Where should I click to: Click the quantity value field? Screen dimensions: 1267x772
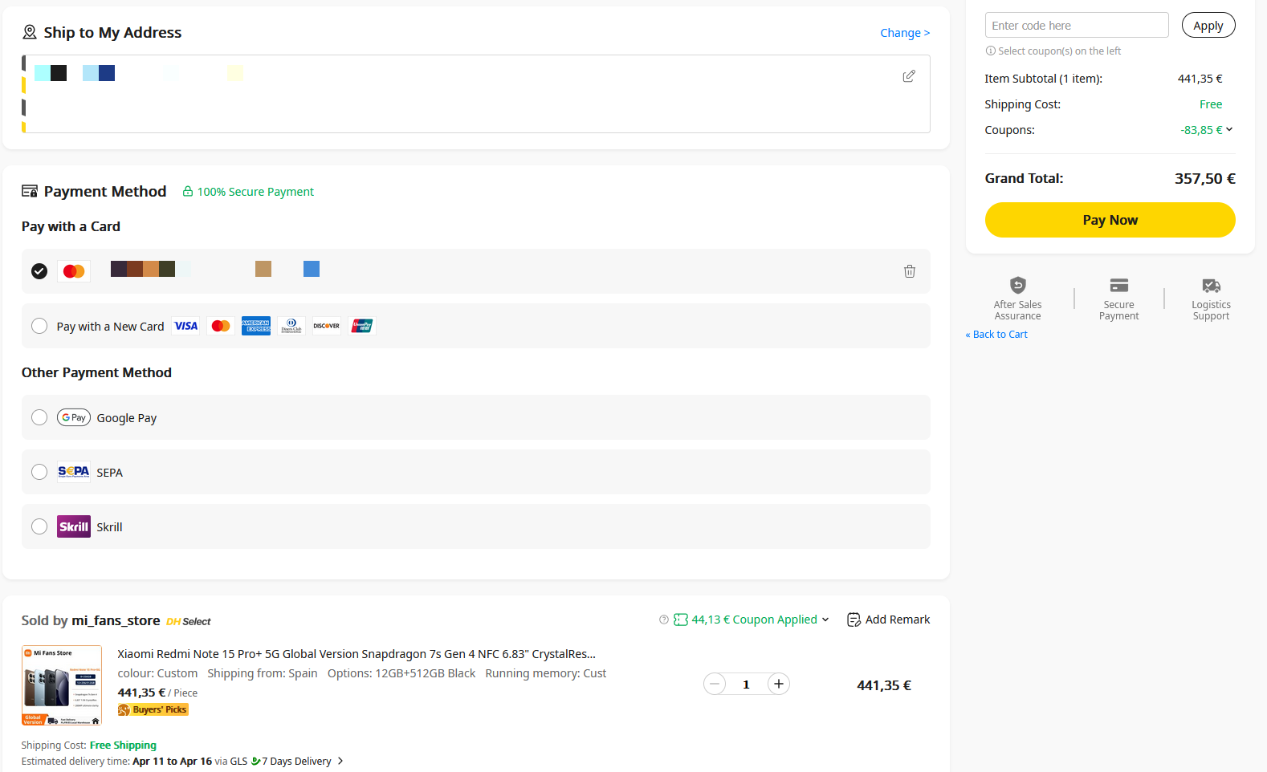tap(746, 684)
